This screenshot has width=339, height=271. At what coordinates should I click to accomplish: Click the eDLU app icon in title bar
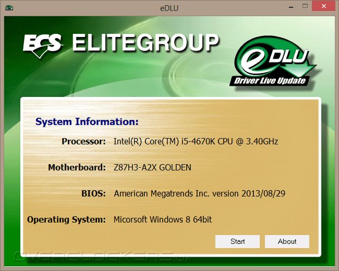tap(9, 8)
